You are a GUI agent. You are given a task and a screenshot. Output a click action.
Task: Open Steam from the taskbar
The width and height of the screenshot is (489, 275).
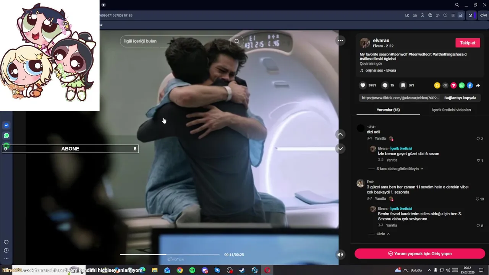tap(242, 270)
